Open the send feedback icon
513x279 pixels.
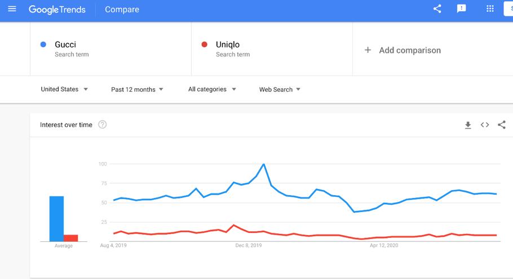[x=462, y=9]
